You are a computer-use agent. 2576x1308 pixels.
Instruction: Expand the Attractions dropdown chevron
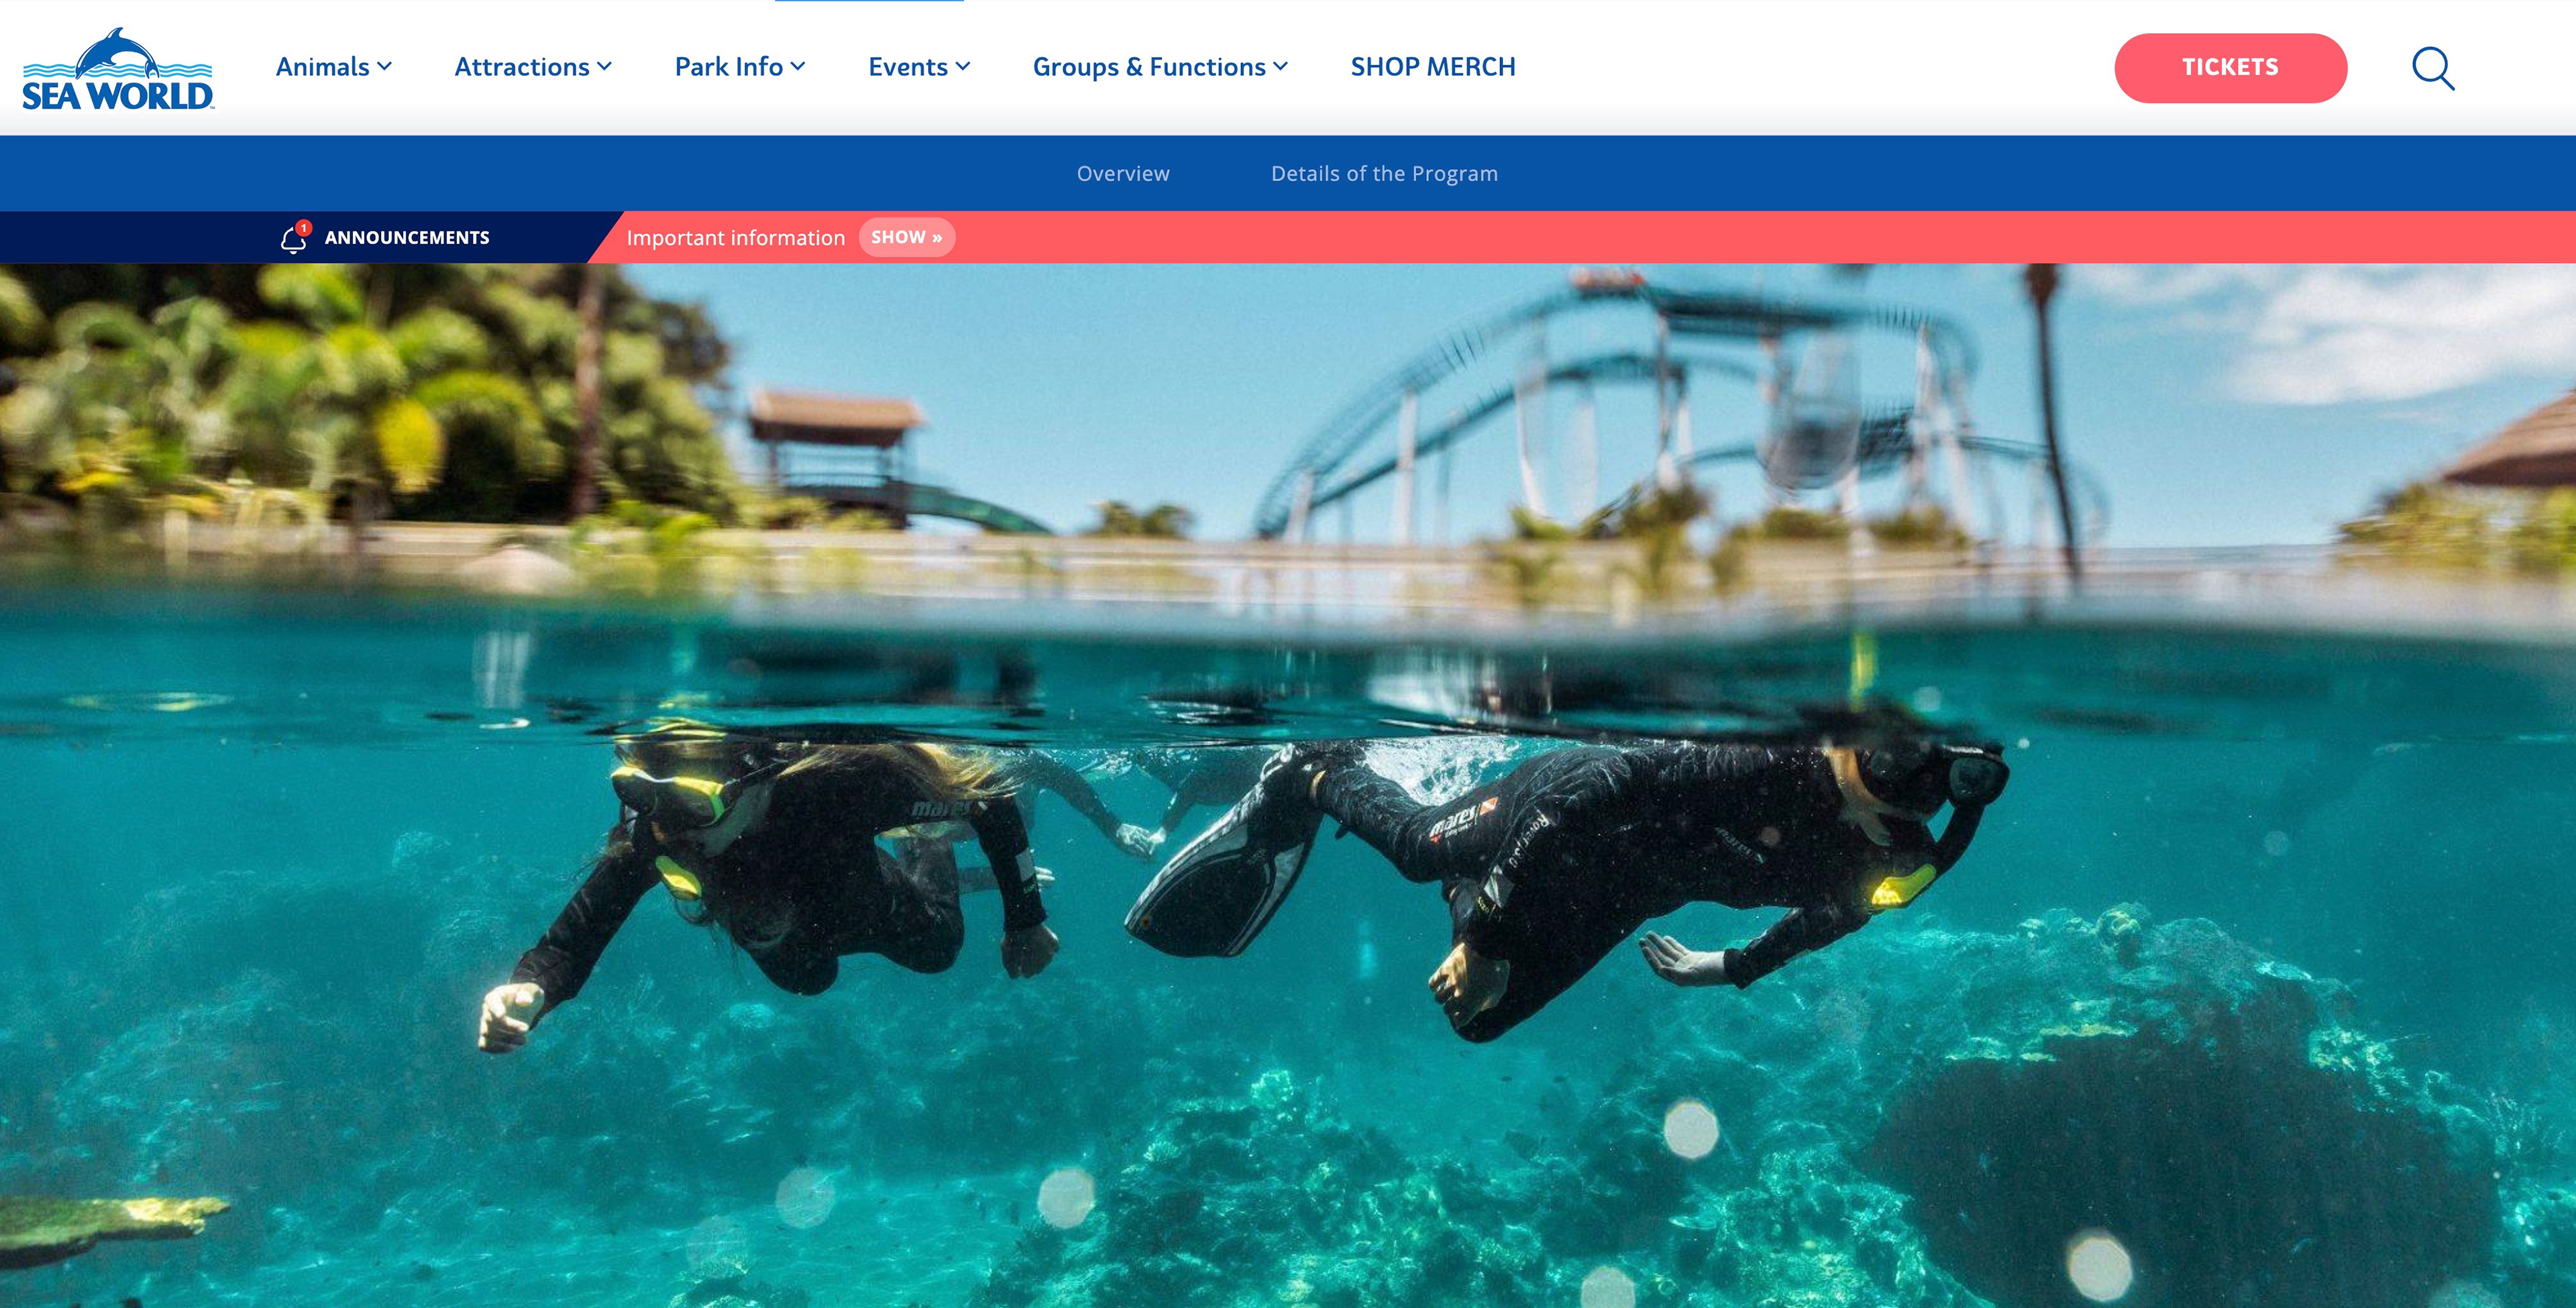click(x=604, y=66)
